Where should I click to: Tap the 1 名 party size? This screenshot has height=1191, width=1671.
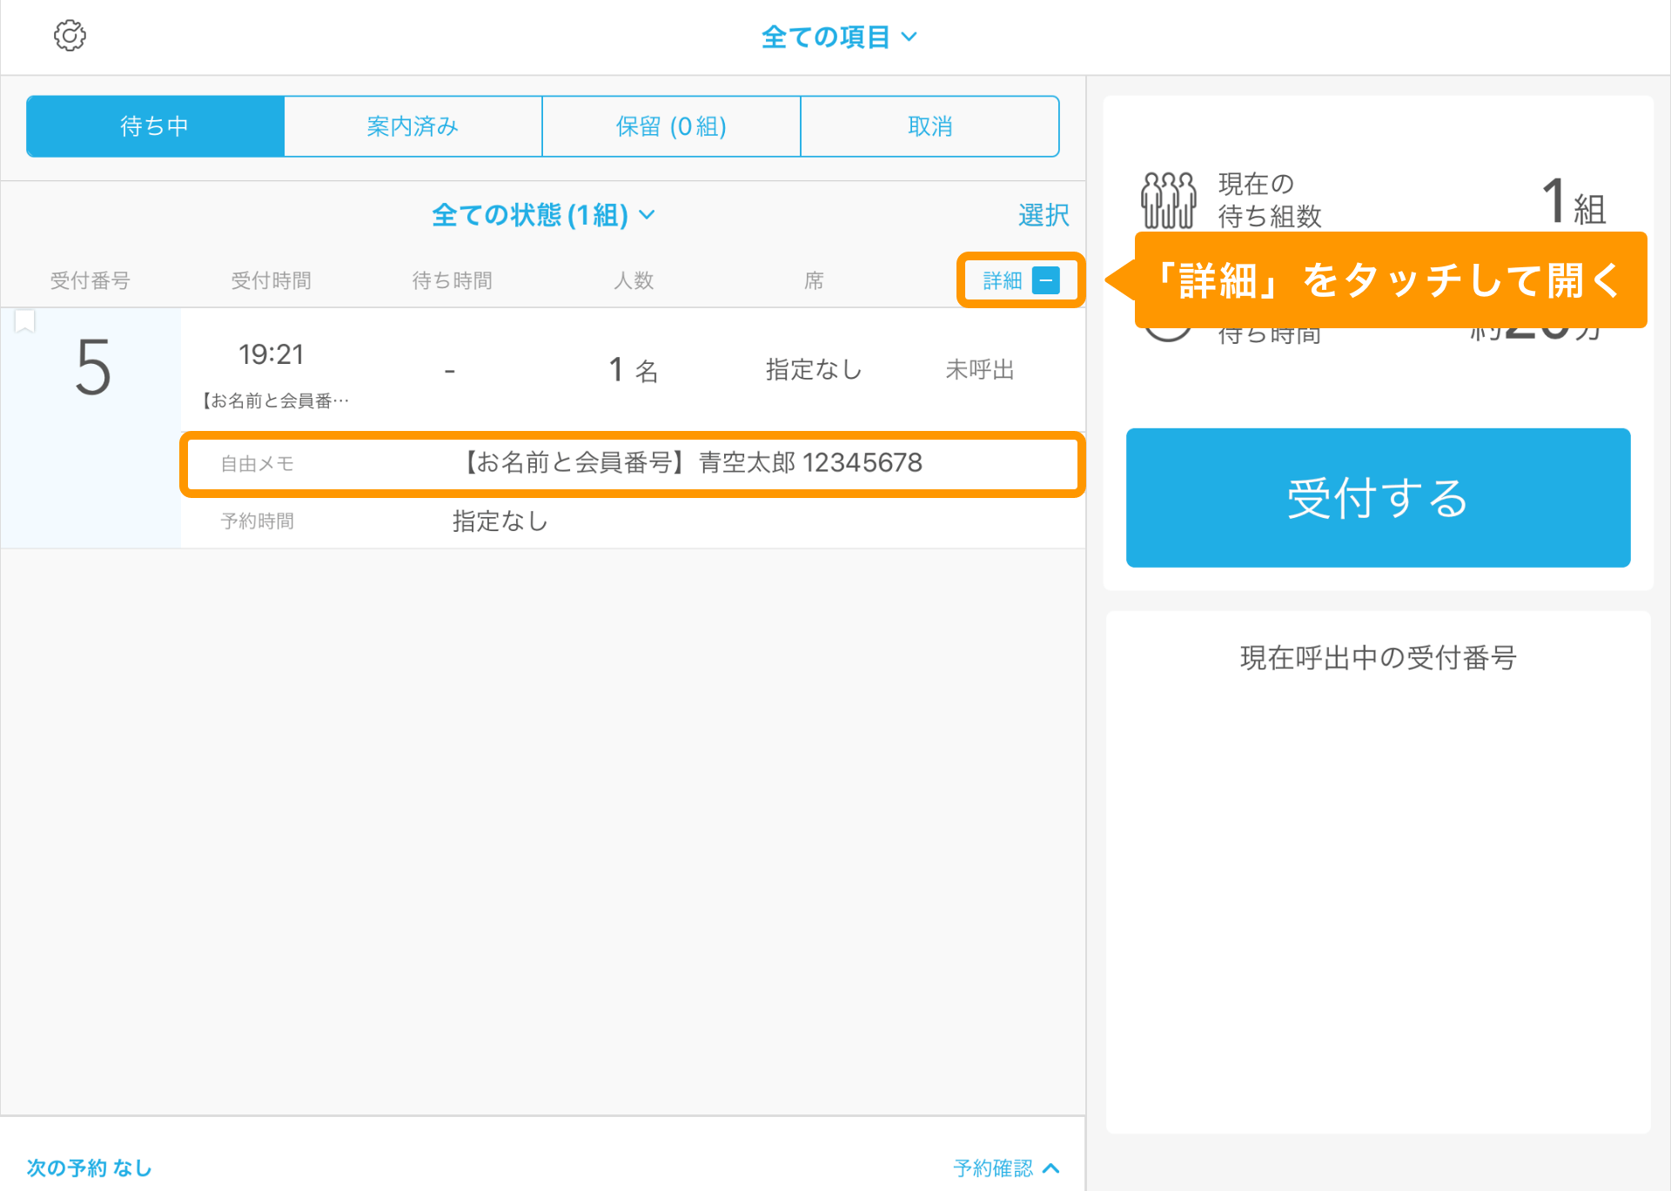click(633, 370)
